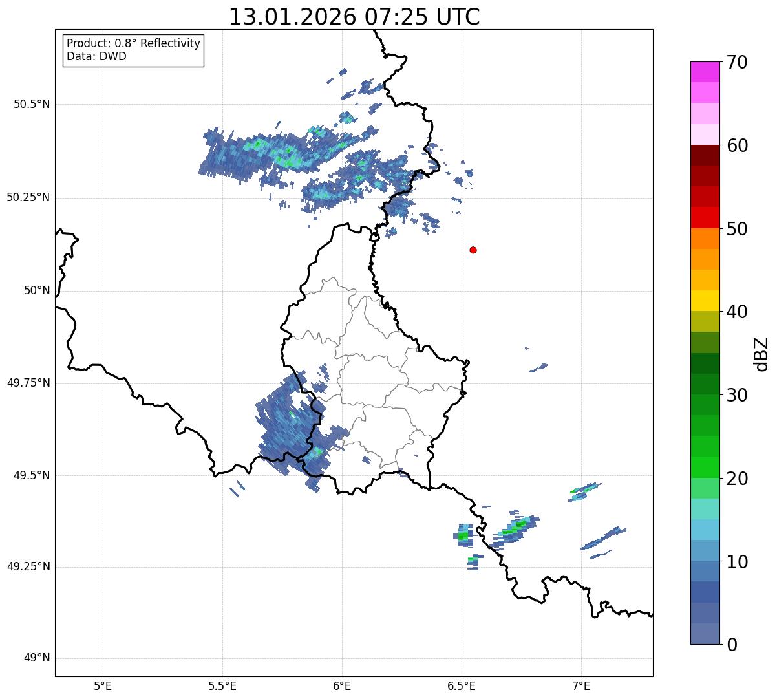Pick the palest pink swatch above 60 dBZ
This screenshot has width=777, height=699.
pos(705,134)
